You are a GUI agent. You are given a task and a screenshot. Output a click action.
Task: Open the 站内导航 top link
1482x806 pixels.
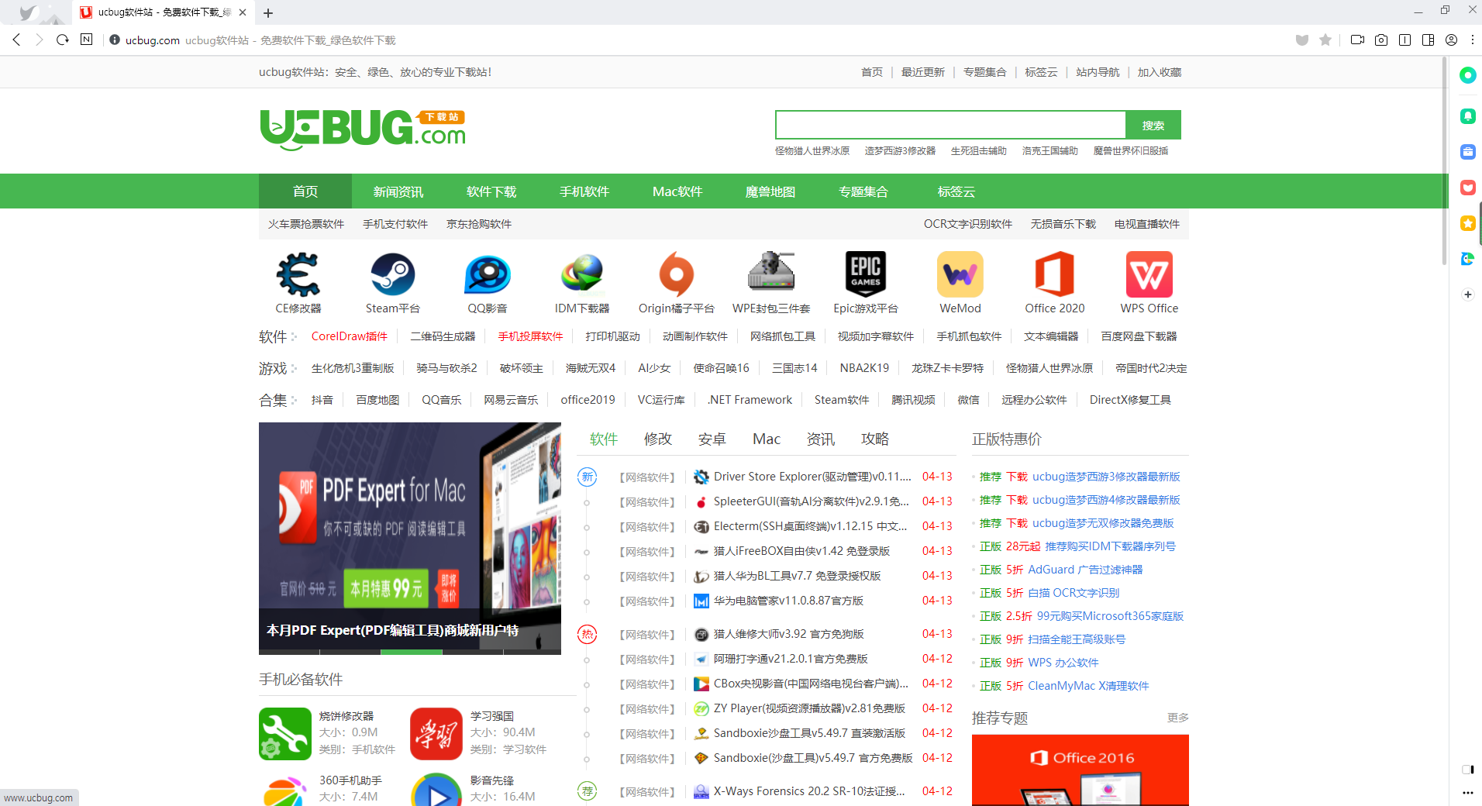(x=1098, y=72)
